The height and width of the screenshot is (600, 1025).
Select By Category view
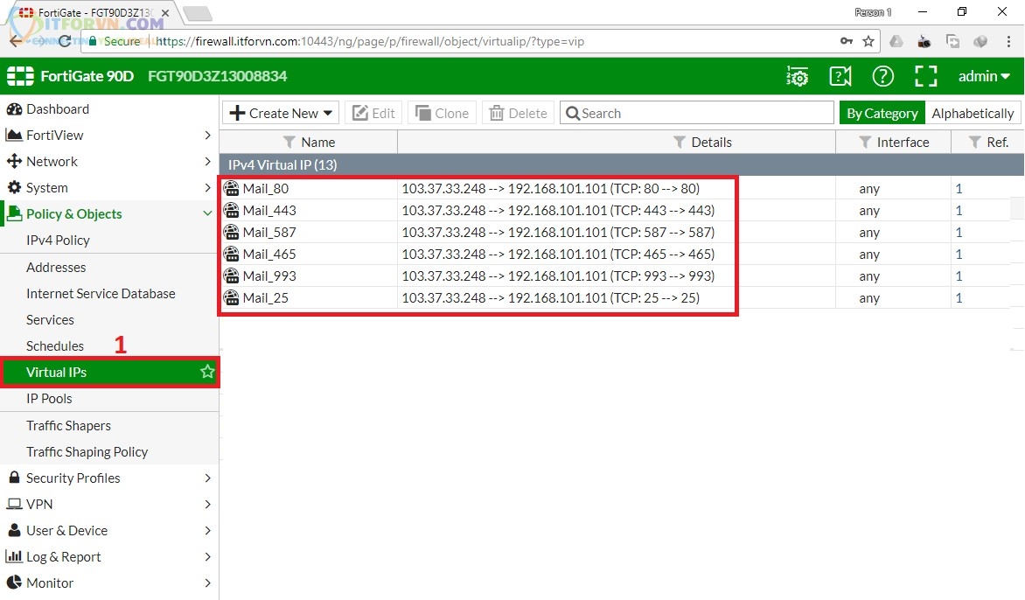point(882,113)
